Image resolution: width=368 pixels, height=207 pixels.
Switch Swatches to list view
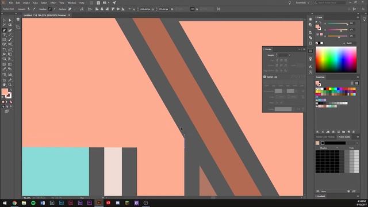[352, 83]
